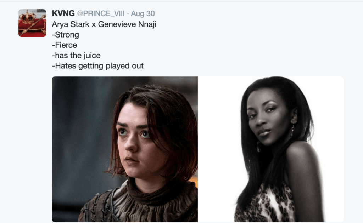This screenshot has height=223, width=363.
Task: Select the '-has the juice' line
Action: [76, 56]
